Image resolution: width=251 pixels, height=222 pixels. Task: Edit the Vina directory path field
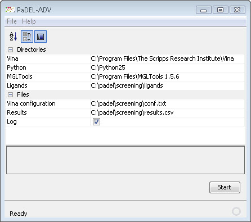pos(167,58)
